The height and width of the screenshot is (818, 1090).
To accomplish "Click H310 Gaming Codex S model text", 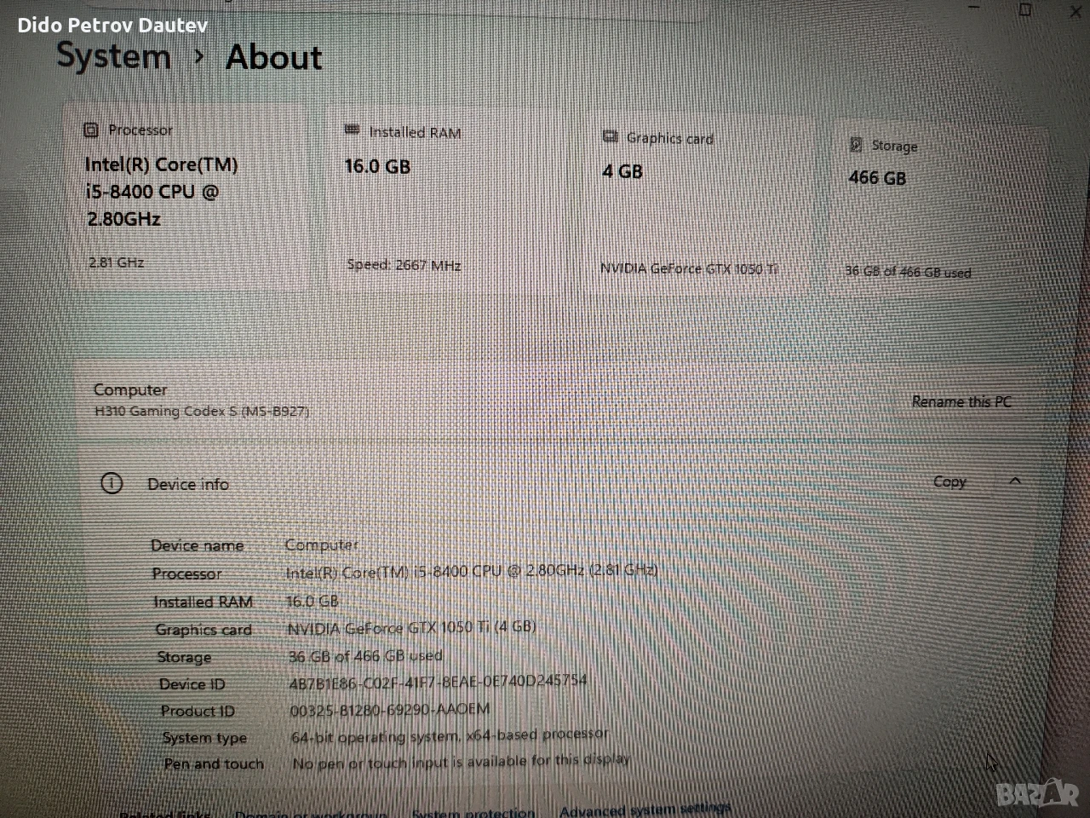I will coord(201,412).
